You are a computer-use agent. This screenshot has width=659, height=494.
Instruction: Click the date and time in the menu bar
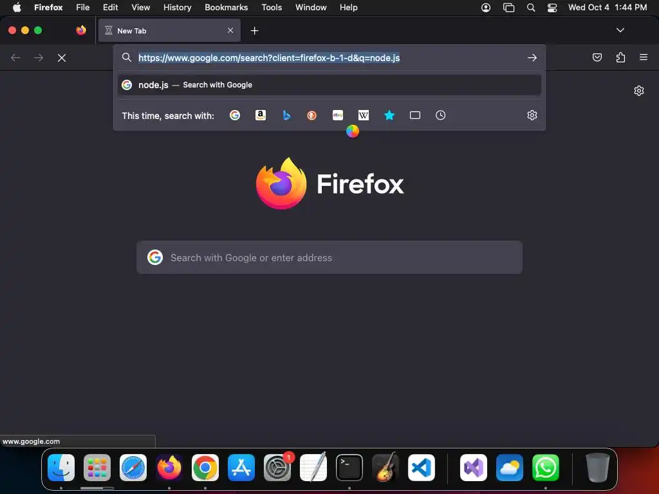tap(608, 8)
